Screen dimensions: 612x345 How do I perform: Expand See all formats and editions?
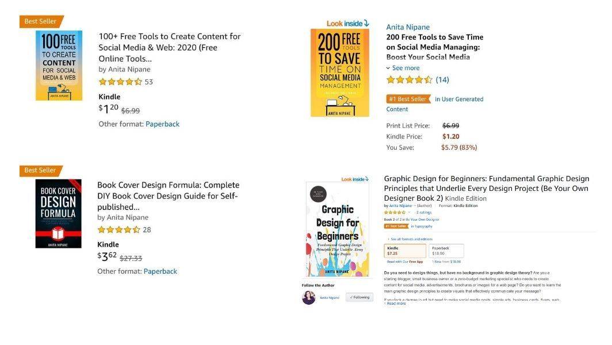click(x=410, y=239)
